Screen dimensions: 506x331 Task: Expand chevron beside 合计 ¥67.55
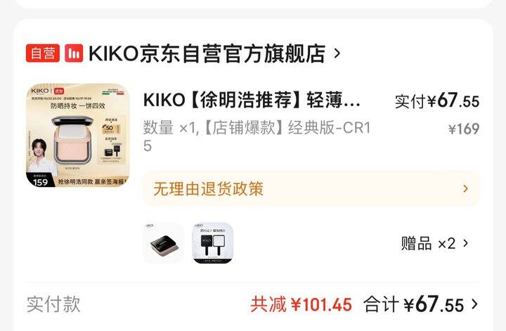pyautogui.click(x=474, y=304)
